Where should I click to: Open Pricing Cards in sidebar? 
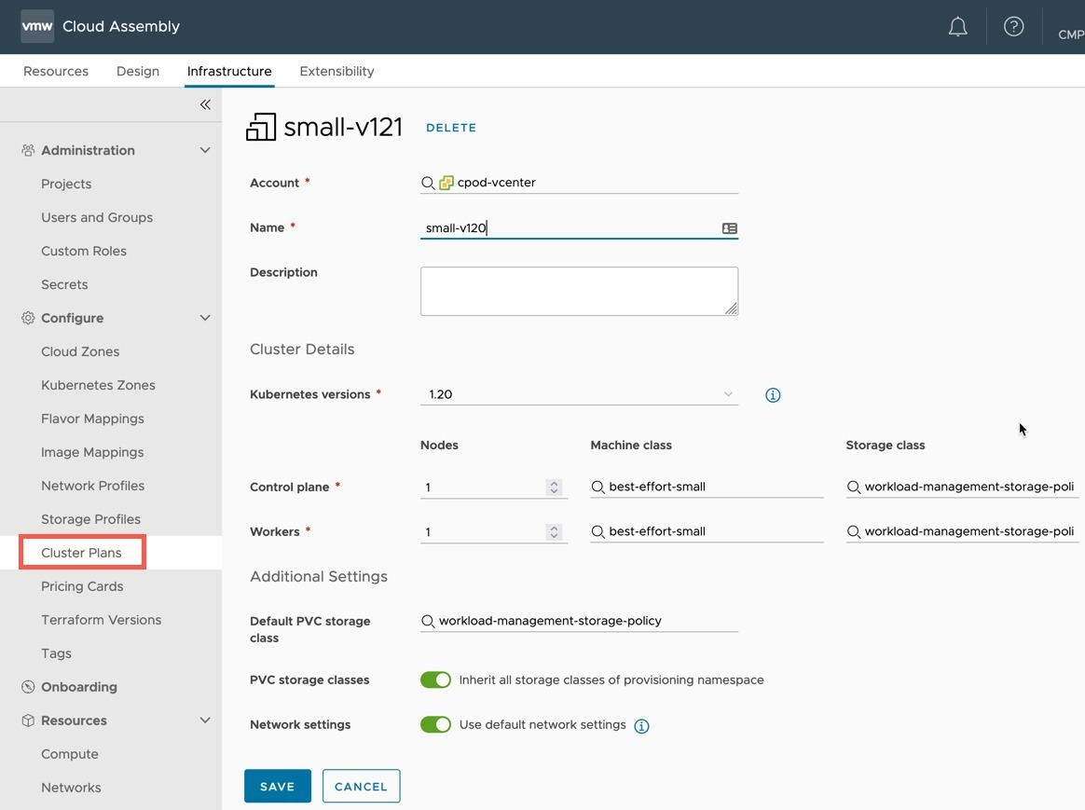(x=82, y=586)
